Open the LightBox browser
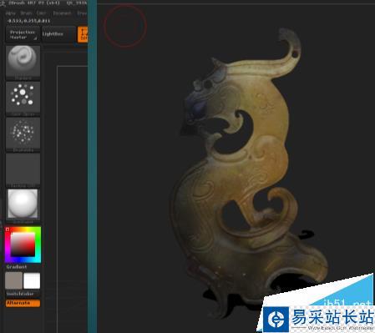375x333 pixels. coord(58,34)
